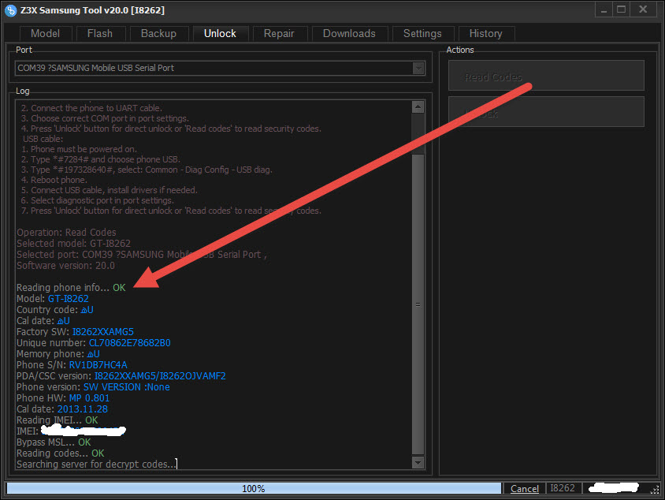Click the 'Software version: 20.0' line
665x500 pixels.
[65, 266]
